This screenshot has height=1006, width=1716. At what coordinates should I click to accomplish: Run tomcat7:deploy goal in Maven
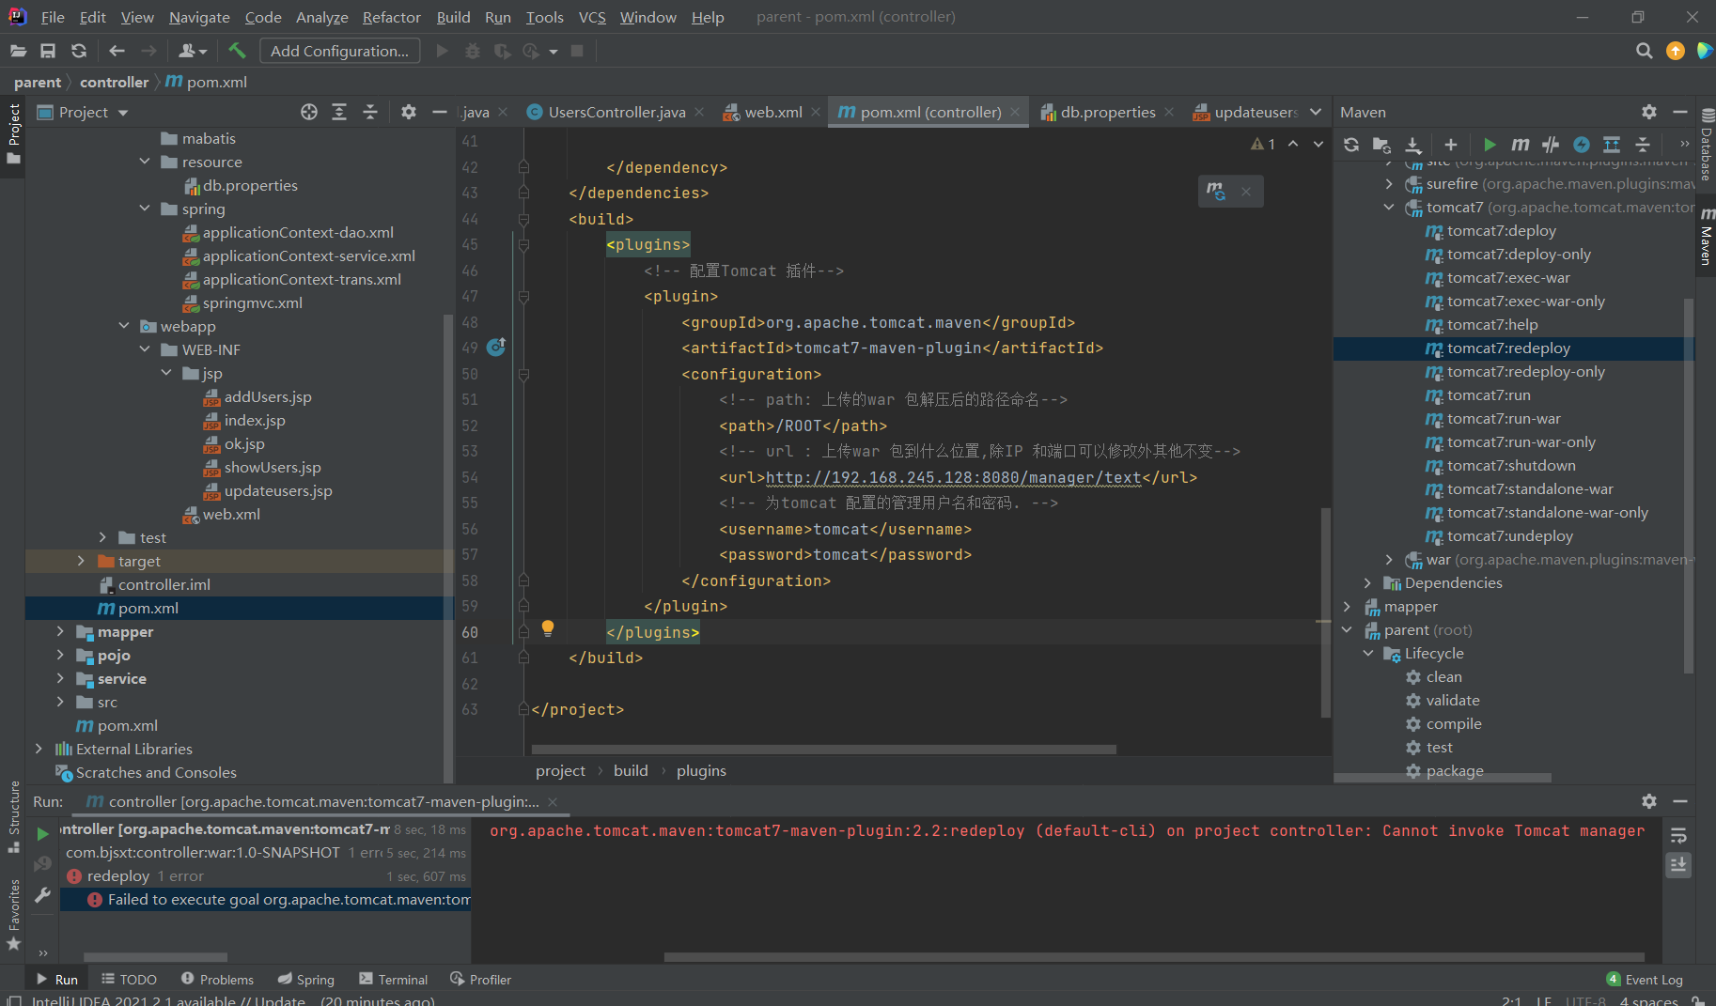click(x=1501, y=230)
